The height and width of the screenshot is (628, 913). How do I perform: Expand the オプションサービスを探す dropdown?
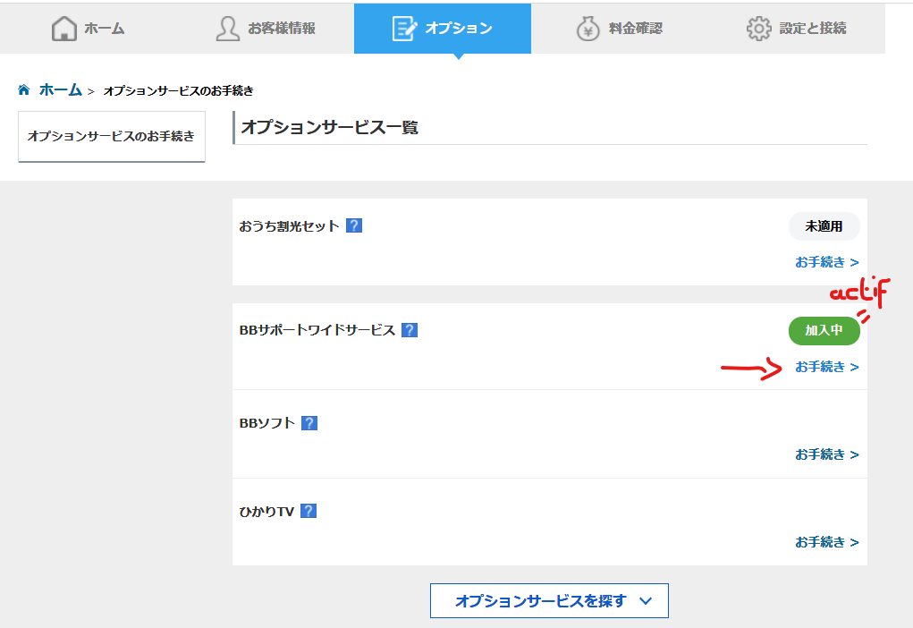coord(549,601)
